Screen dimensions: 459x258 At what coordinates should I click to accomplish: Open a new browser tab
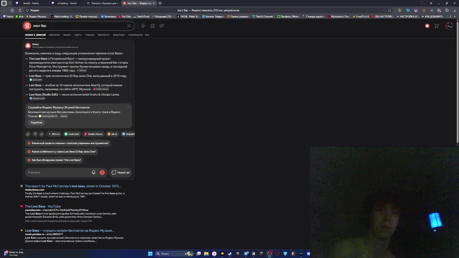point(160,3)
